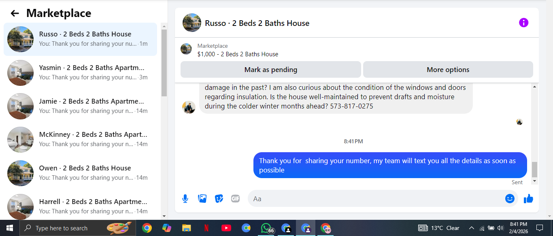553x236 pixels.
Task: Open the Owen 2 Beds House conversation
Action: point(80,173)
